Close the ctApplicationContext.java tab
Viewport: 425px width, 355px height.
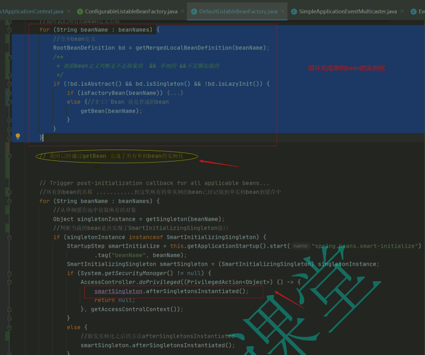pos(69,11)
